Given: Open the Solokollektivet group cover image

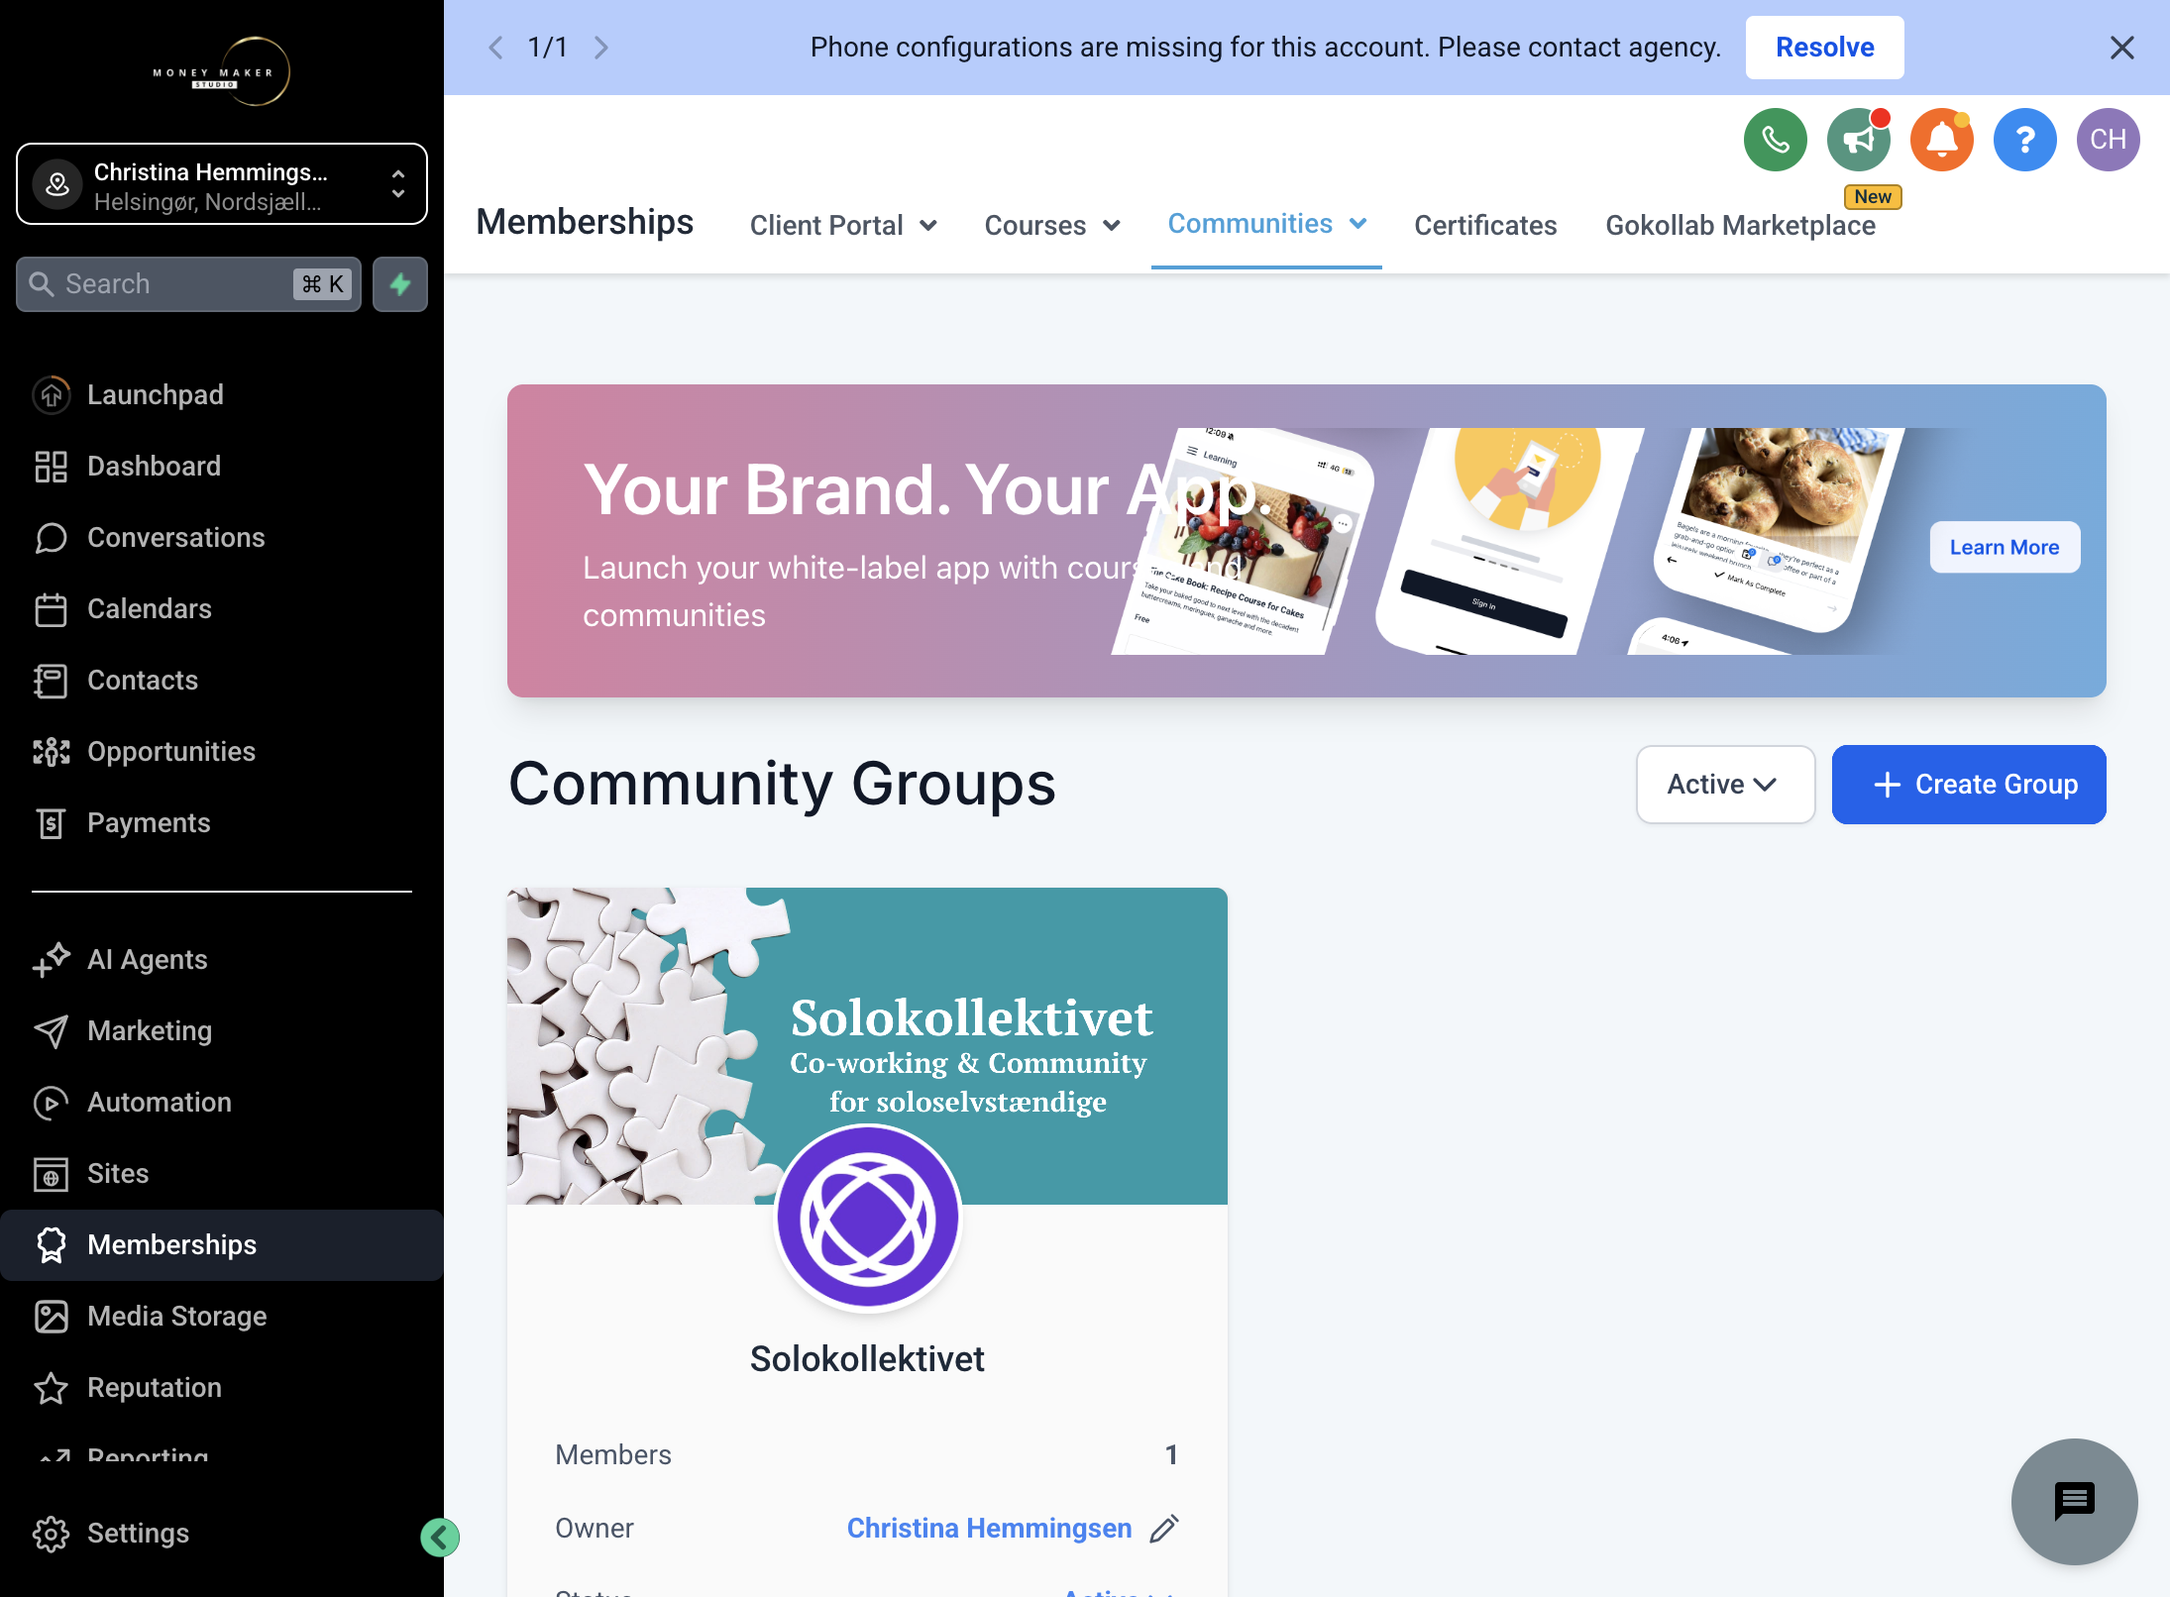Looking at the screenshot, I should (x=867, y=1046).
